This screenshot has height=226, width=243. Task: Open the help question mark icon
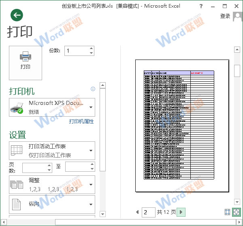(x=201, y=6)
